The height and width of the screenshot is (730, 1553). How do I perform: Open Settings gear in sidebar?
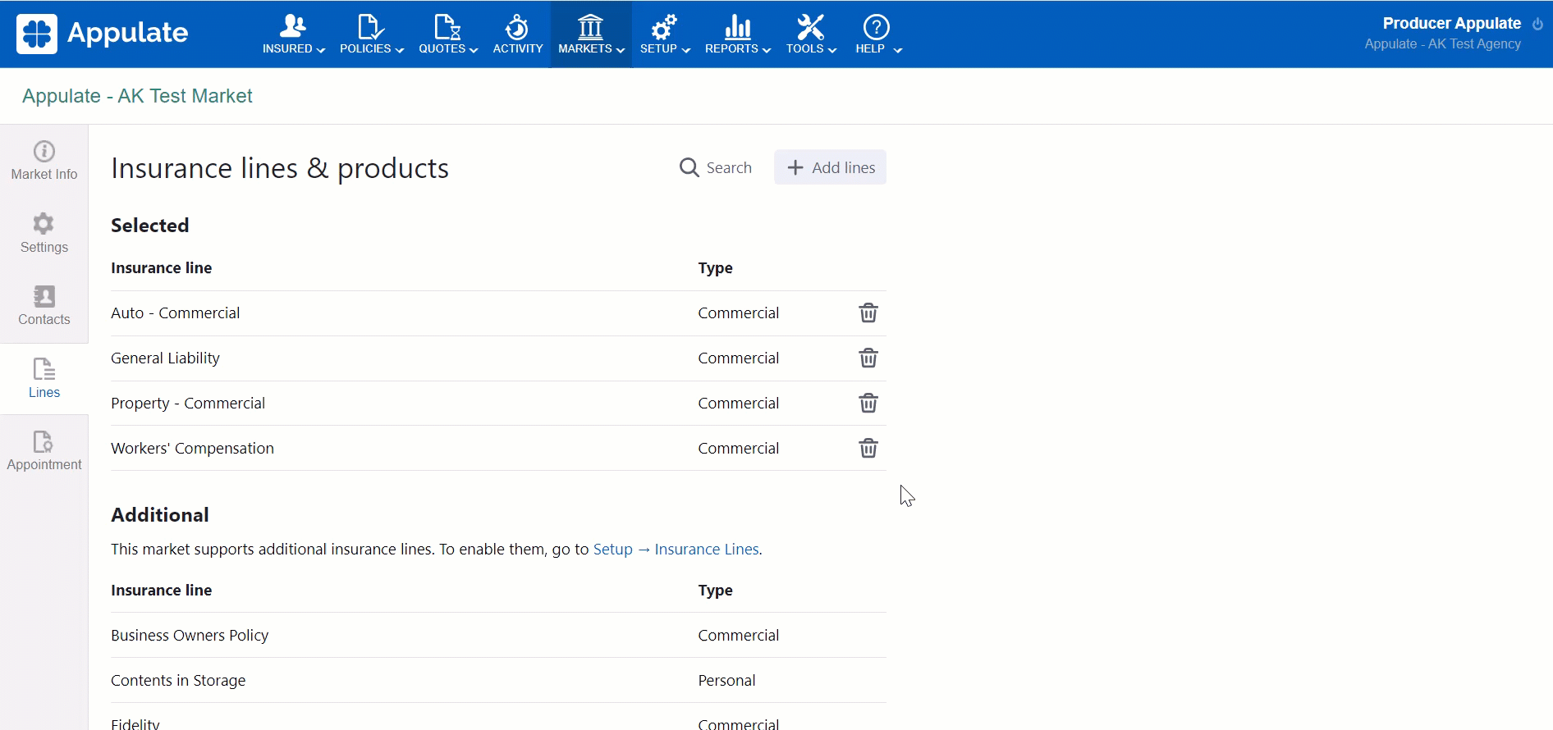[44, 234]
